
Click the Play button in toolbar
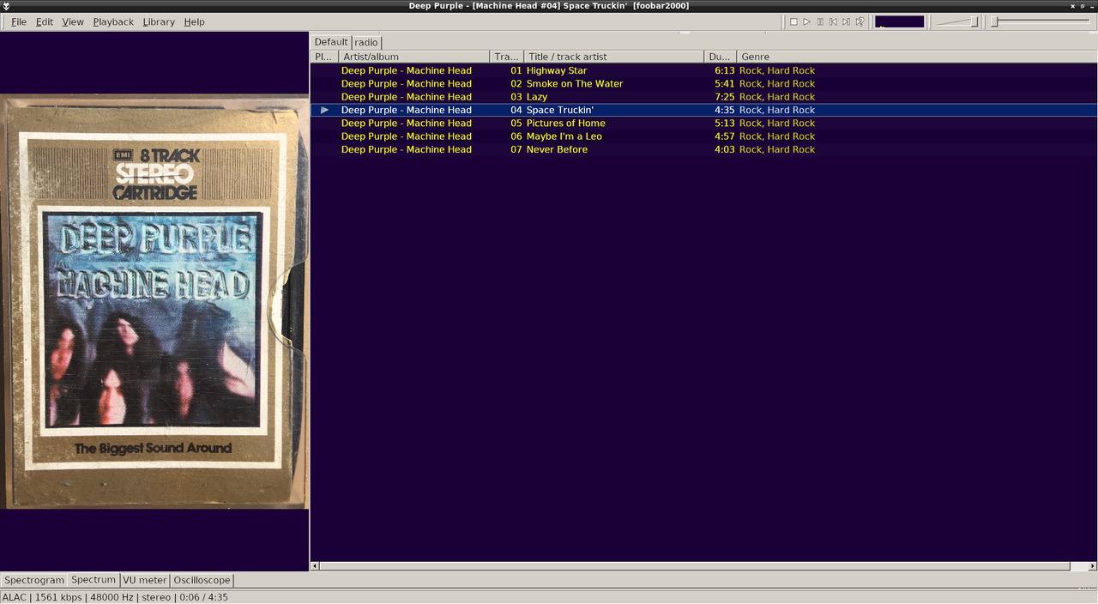click(807, 21)
